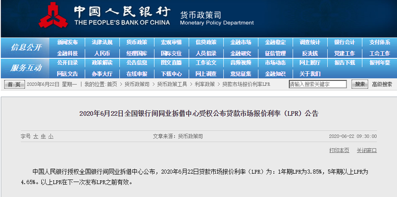The height and width of the screenshot is (197, 397).
Task: Follow the breadcrumb link 货币政策司
Action: (x=137, y=84)
